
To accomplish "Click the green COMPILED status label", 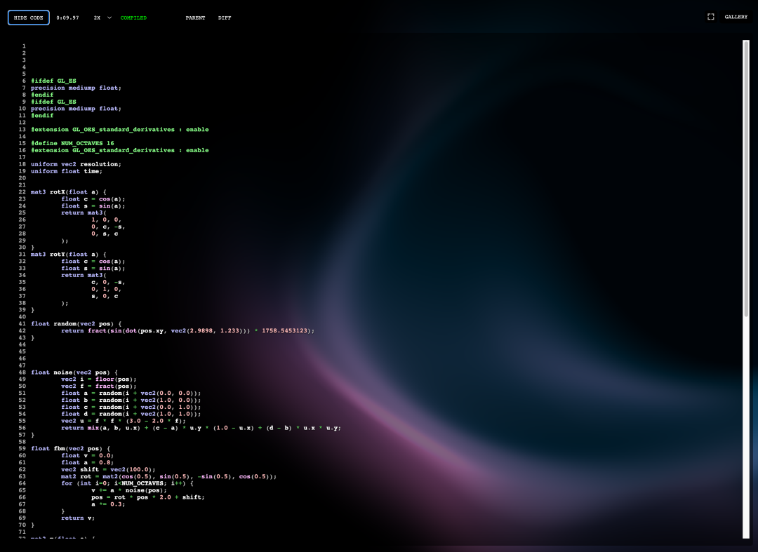I will pyautogui.click(x=133, y=18).
